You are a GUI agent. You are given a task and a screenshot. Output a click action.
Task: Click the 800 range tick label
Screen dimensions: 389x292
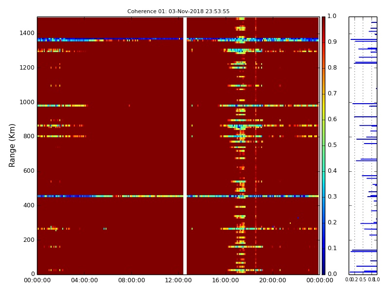click(29, 136)
